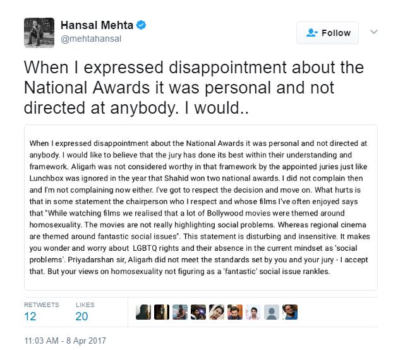Screen dimensions: 398x350
Task: Click the last liker avatar in the row
Action: [x=290, y=311]
